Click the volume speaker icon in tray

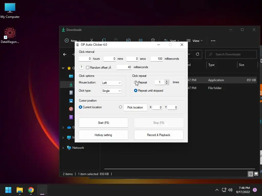230,190
